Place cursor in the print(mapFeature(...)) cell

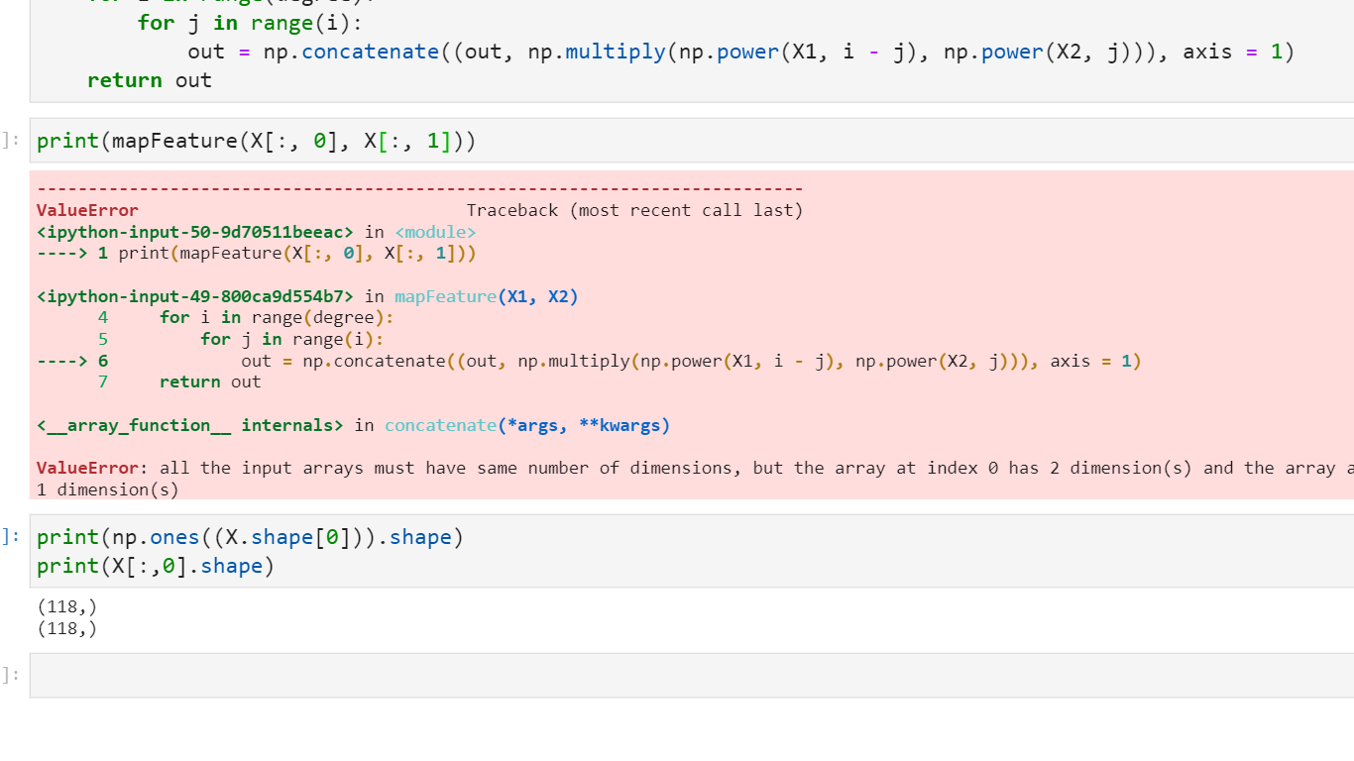(x=256, y=141)
